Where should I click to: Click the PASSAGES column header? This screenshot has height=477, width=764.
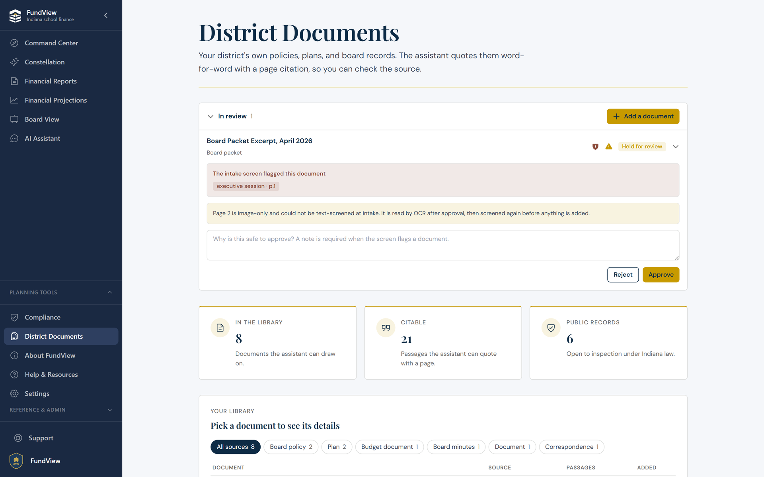(581, 467)
